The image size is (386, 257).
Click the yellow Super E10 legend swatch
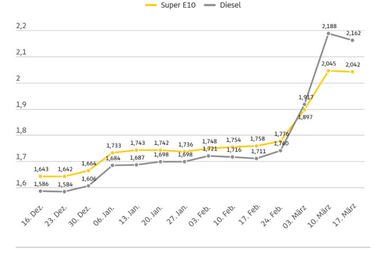152,5
